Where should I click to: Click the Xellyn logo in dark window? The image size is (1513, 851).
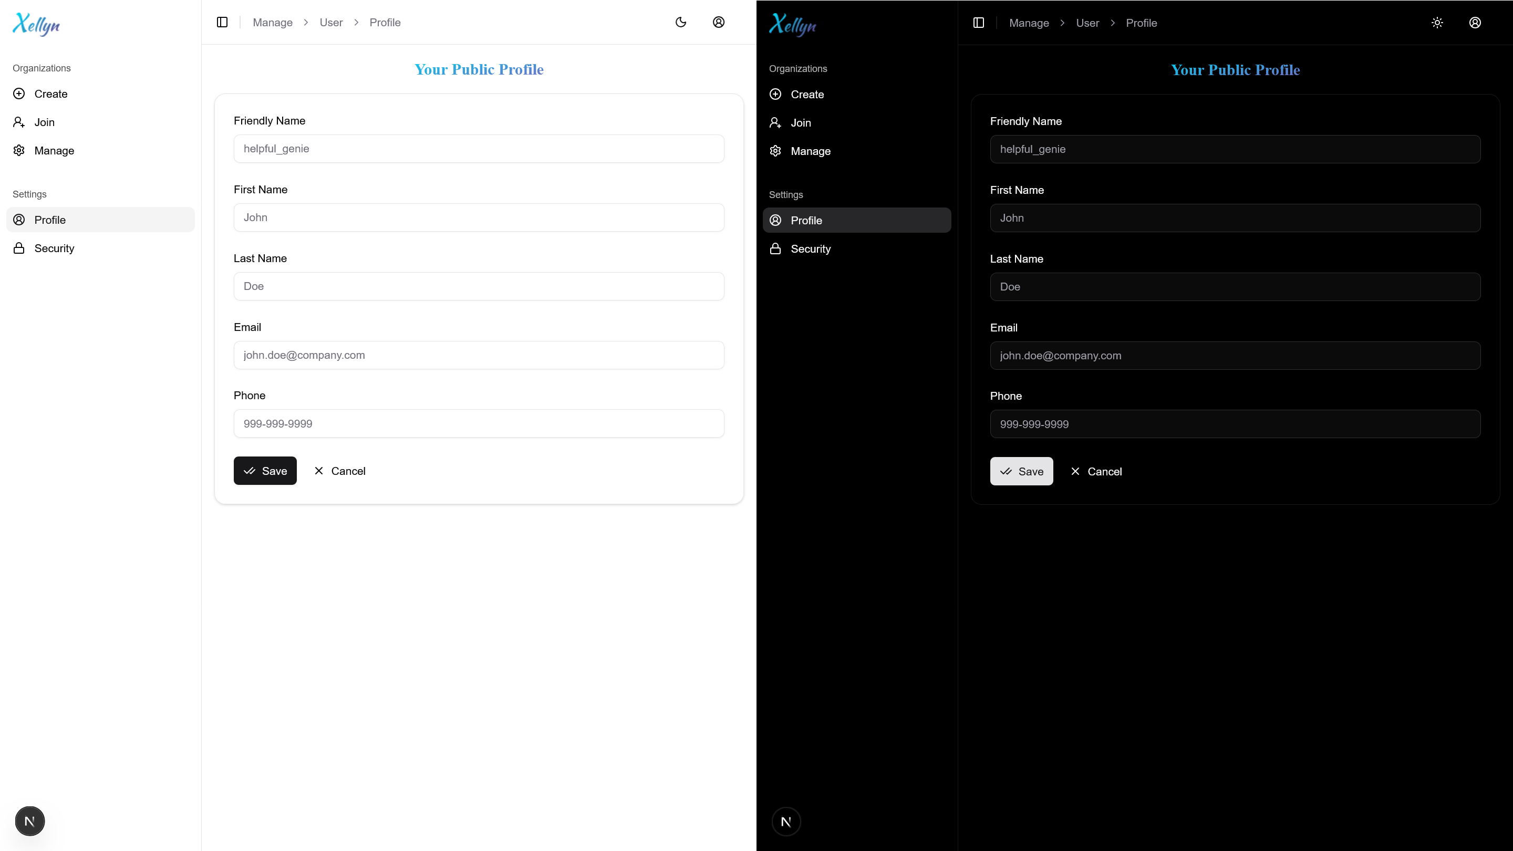point(793,25)
